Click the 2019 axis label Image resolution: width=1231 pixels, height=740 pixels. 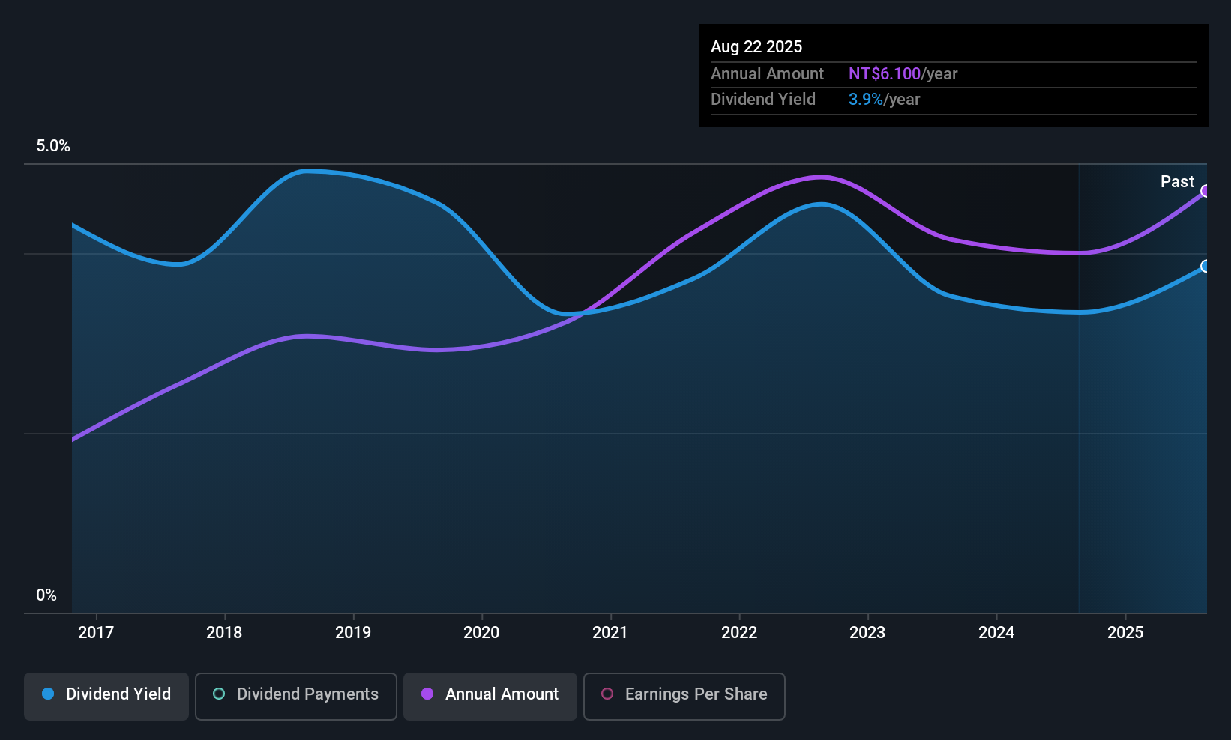pos(353,632)
